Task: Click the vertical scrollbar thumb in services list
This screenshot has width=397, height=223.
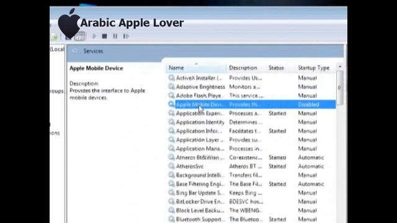Action: pos(340,87)
